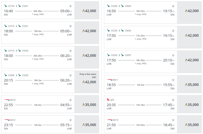The height and width of the screenshot is (134, 203).
Task: Show details icon for BA16 flight
Action: [70, 100]
